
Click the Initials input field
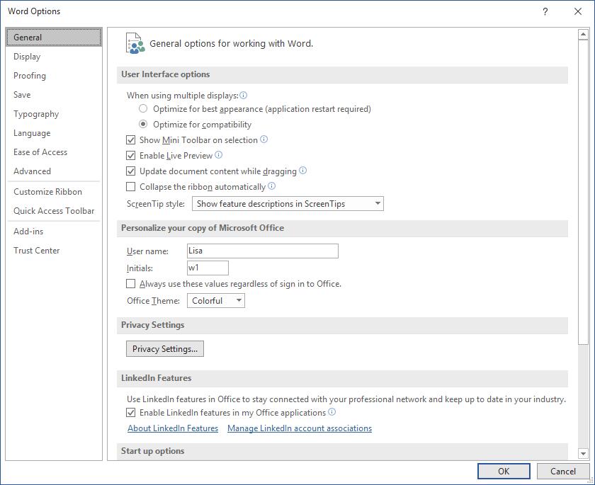pyautogui.click(x=208, y=268)
